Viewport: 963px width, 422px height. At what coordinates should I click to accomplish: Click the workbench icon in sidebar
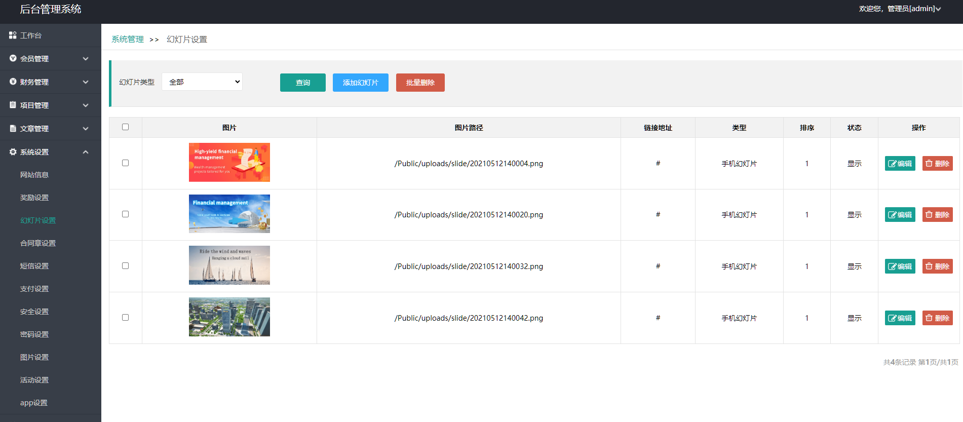pos(13,35)
